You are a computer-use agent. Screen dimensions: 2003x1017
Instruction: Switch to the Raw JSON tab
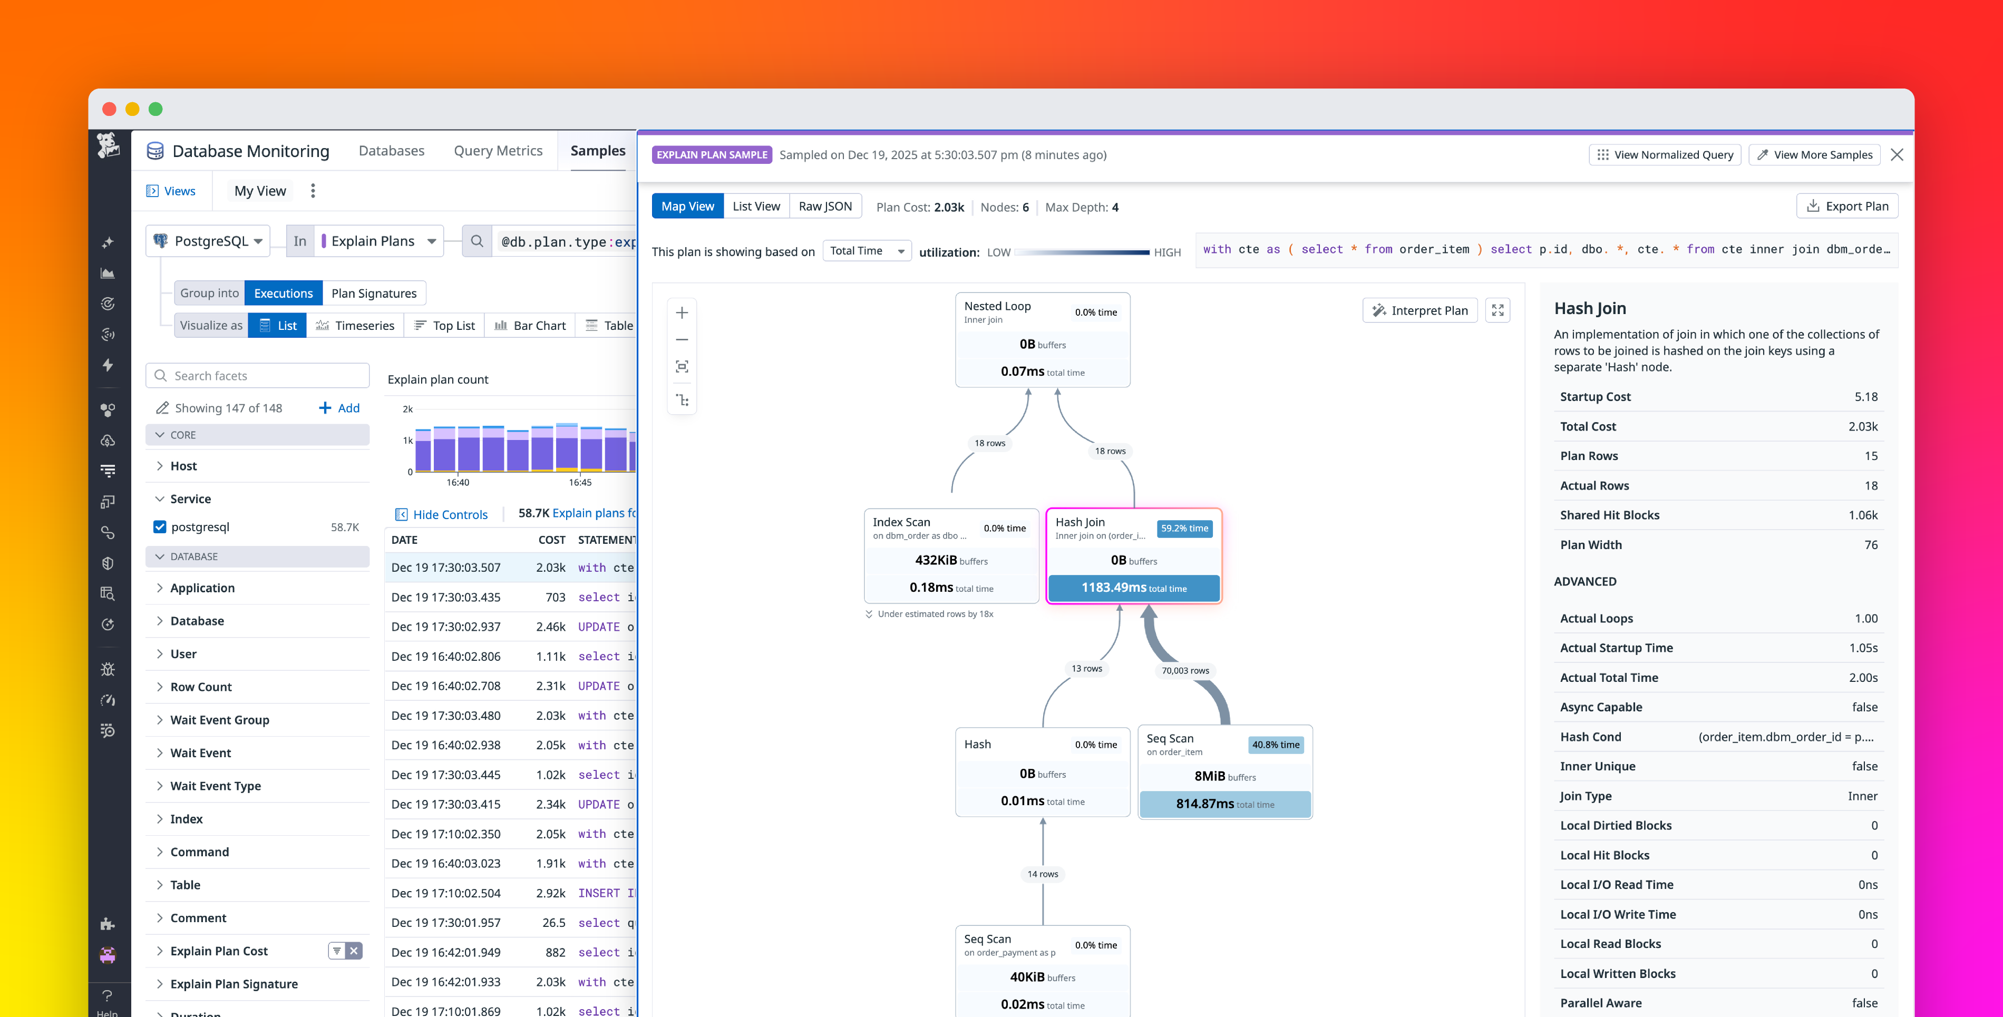(x=825, y=206)
